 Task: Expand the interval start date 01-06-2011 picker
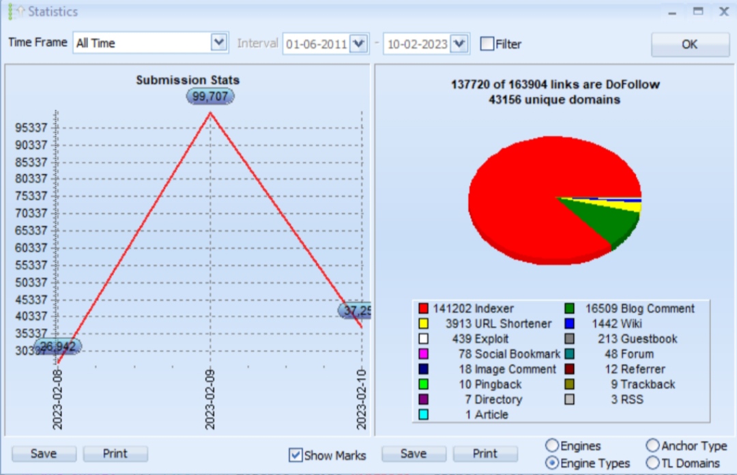click(359, 44)
